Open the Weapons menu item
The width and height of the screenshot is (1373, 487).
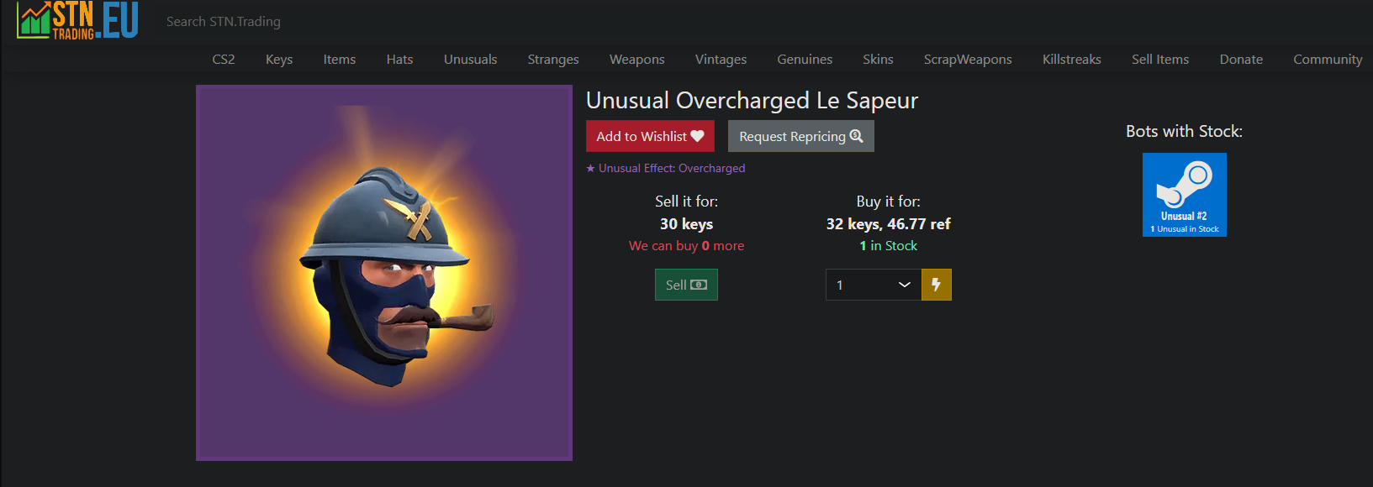(637, 60)
